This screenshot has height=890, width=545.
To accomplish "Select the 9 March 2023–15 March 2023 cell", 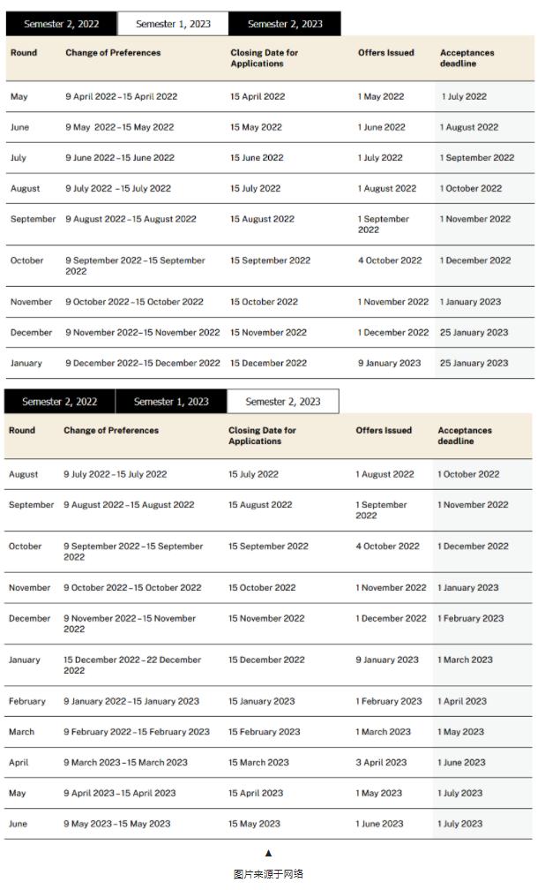I will coord(125,763).
